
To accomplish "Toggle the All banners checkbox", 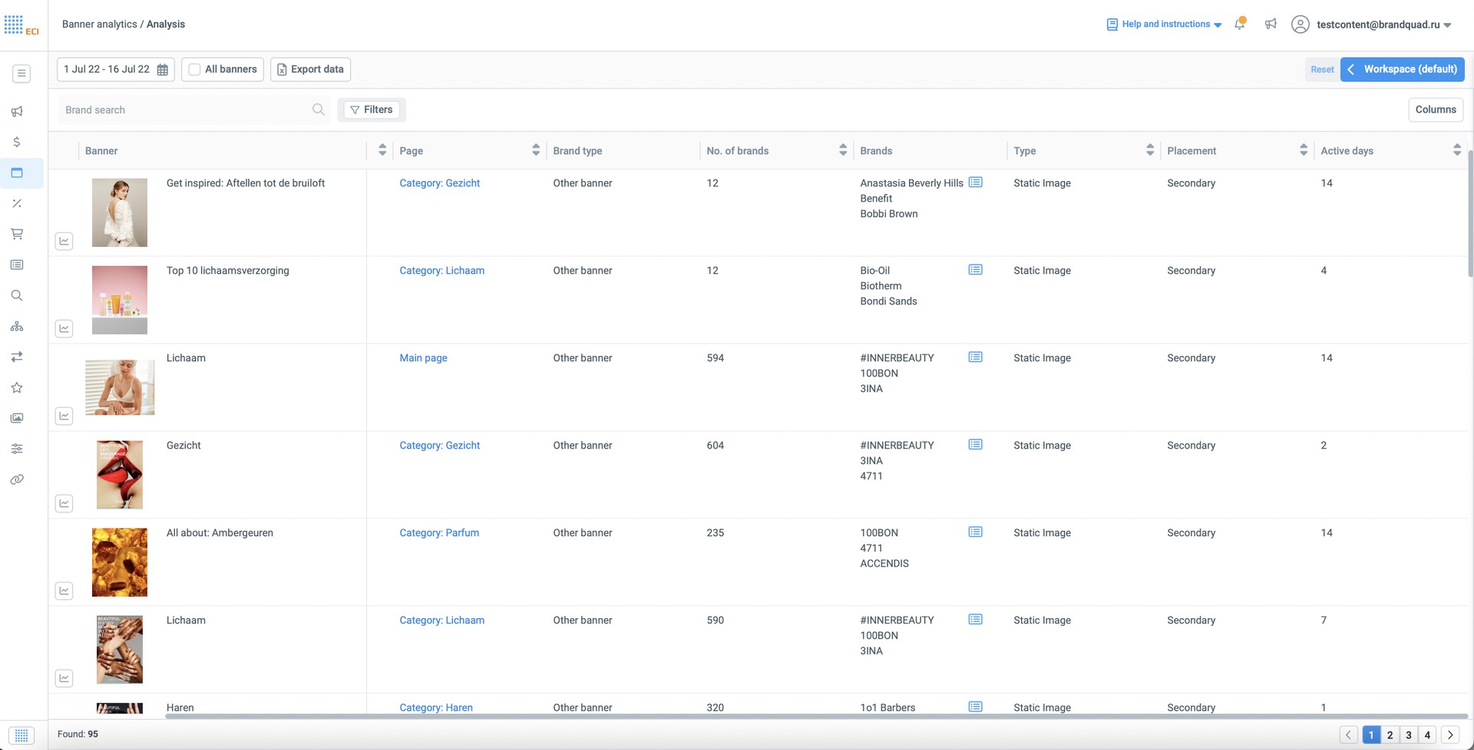I will (x=194, y=69).
